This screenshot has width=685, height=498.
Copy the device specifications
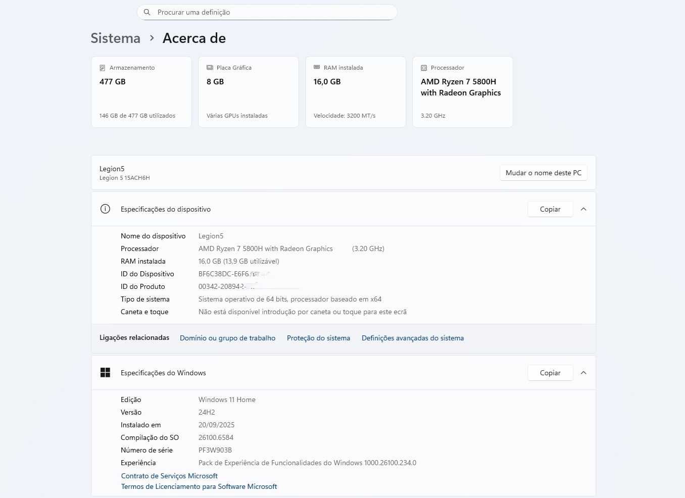(x=550, y=209)
